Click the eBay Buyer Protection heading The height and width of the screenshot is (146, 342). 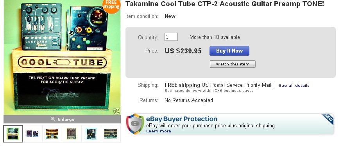coord(182,119)
